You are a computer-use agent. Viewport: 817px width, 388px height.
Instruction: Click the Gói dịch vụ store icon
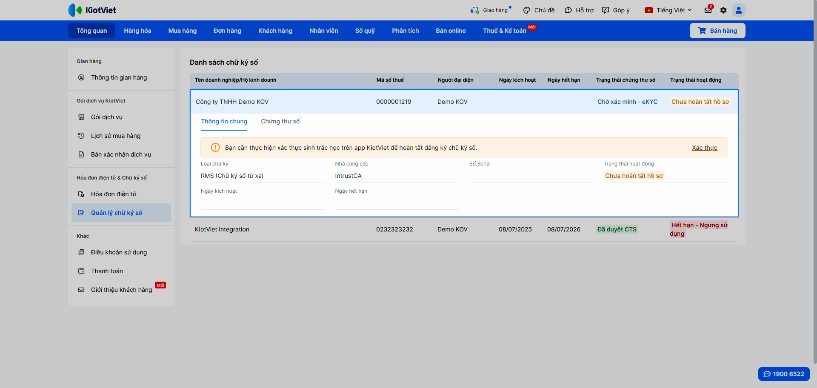point(81,117)
